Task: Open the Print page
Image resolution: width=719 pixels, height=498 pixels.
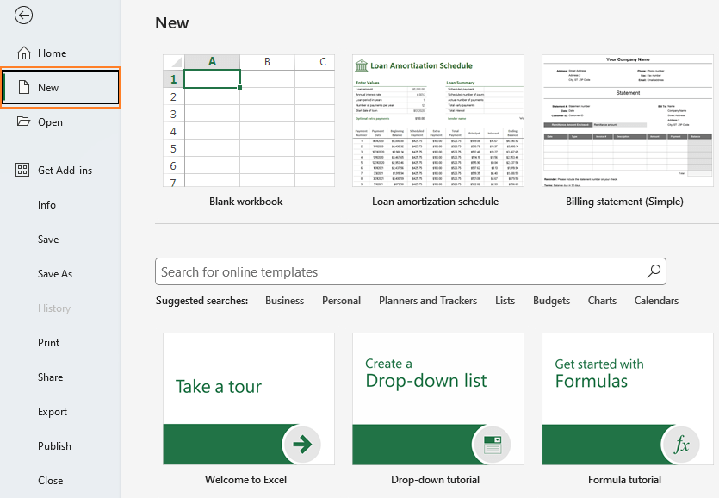Action: pos(60,342)
